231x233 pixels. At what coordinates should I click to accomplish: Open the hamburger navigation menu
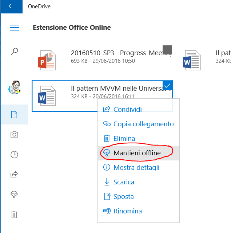(14, 28)
